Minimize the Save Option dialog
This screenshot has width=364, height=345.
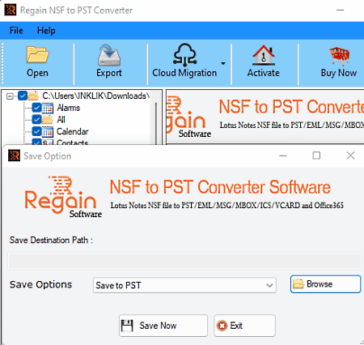283,155
